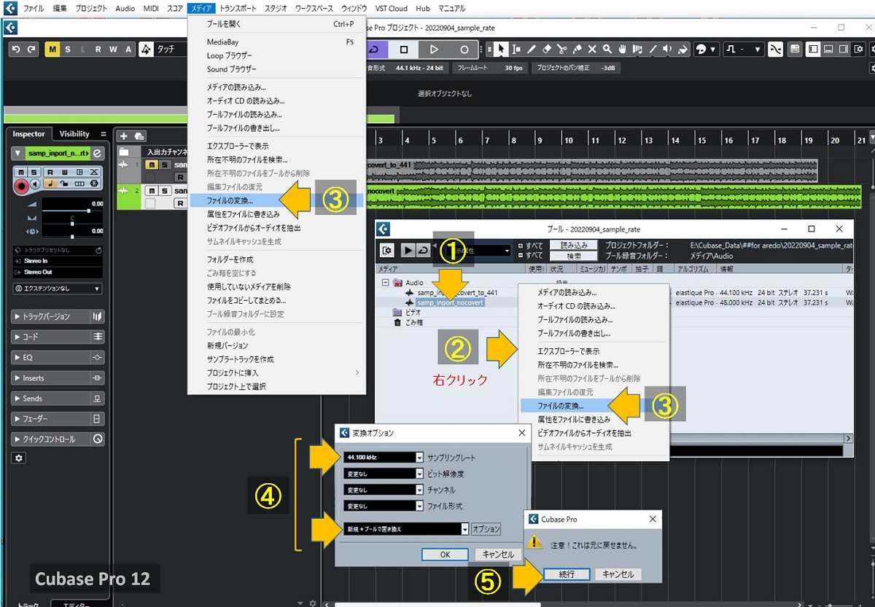The image size is (875, 607).
Task: Select the Comp hand tool
Action: 623,49
